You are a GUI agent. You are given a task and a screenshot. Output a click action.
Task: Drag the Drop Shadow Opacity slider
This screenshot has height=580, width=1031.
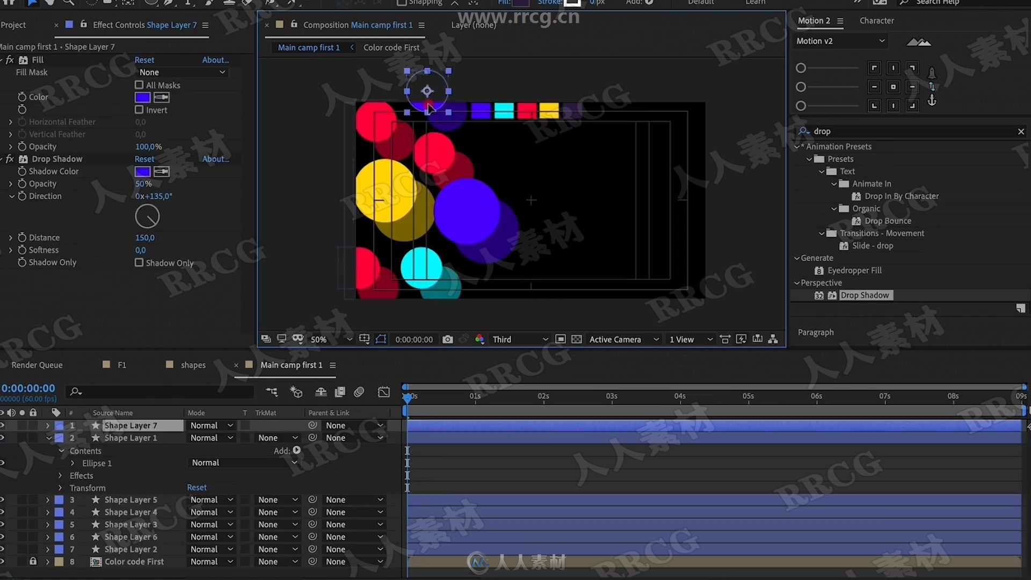141,184
